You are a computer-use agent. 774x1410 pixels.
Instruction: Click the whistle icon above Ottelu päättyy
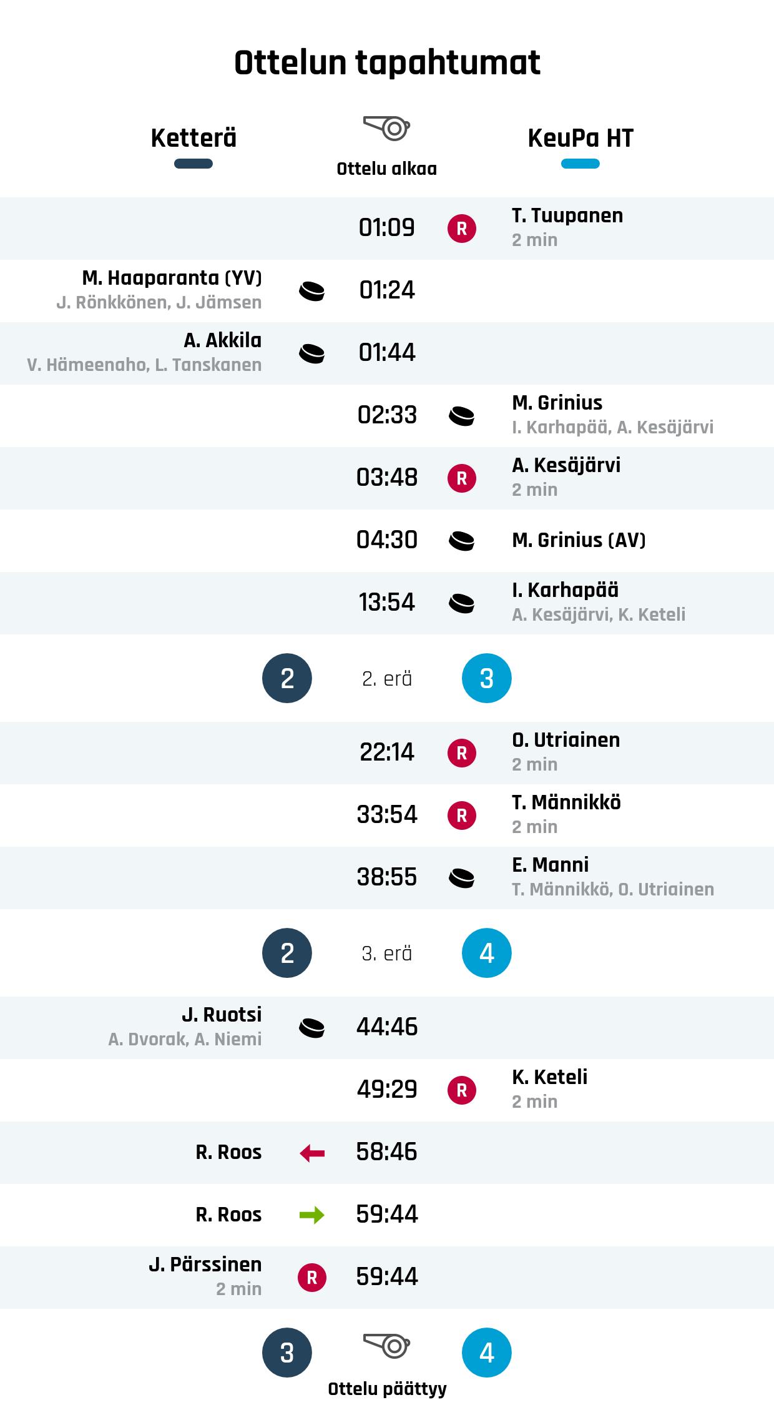pyautogui.click(x=386, y=1346)
